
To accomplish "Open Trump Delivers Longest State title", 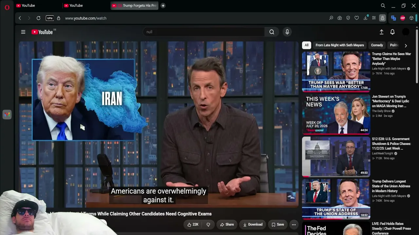I will pos(391,186).
